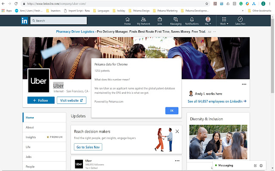This screenshot has height=171, width=275.
Task: Open My Network
Action: click(144, 21)
